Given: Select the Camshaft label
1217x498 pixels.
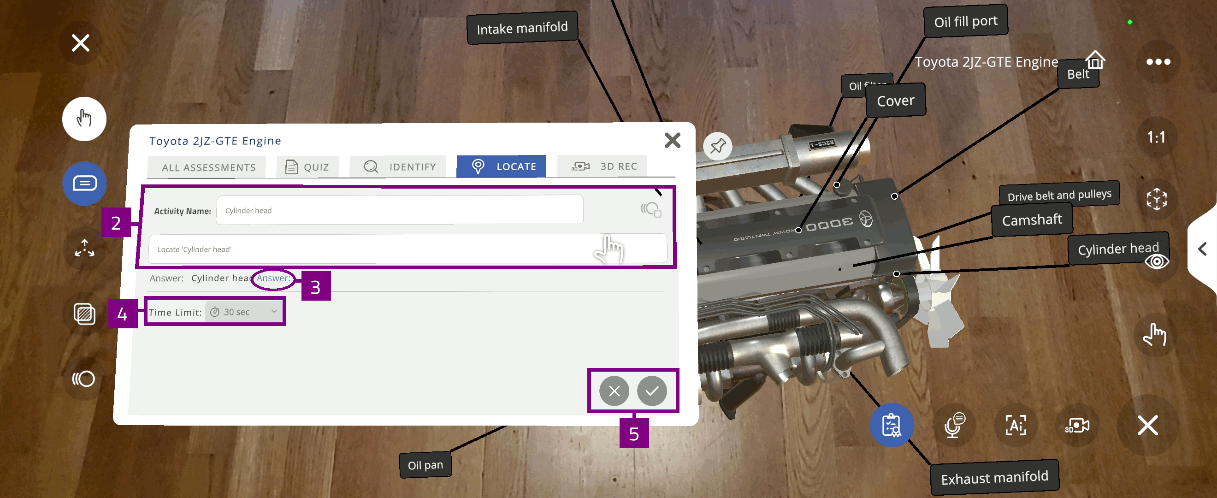Looking at the screenshot, I should 1032,219.
